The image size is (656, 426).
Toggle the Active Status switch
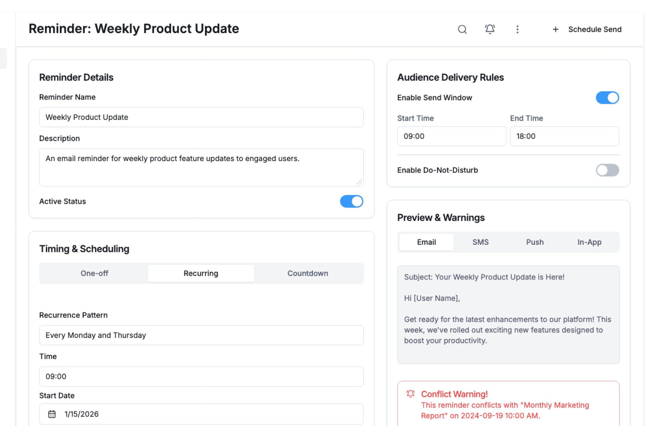coord(351,201)
